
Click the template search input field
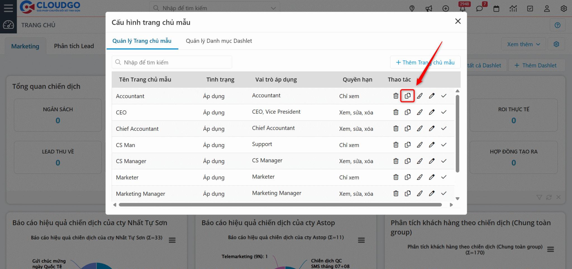[172, 62]
